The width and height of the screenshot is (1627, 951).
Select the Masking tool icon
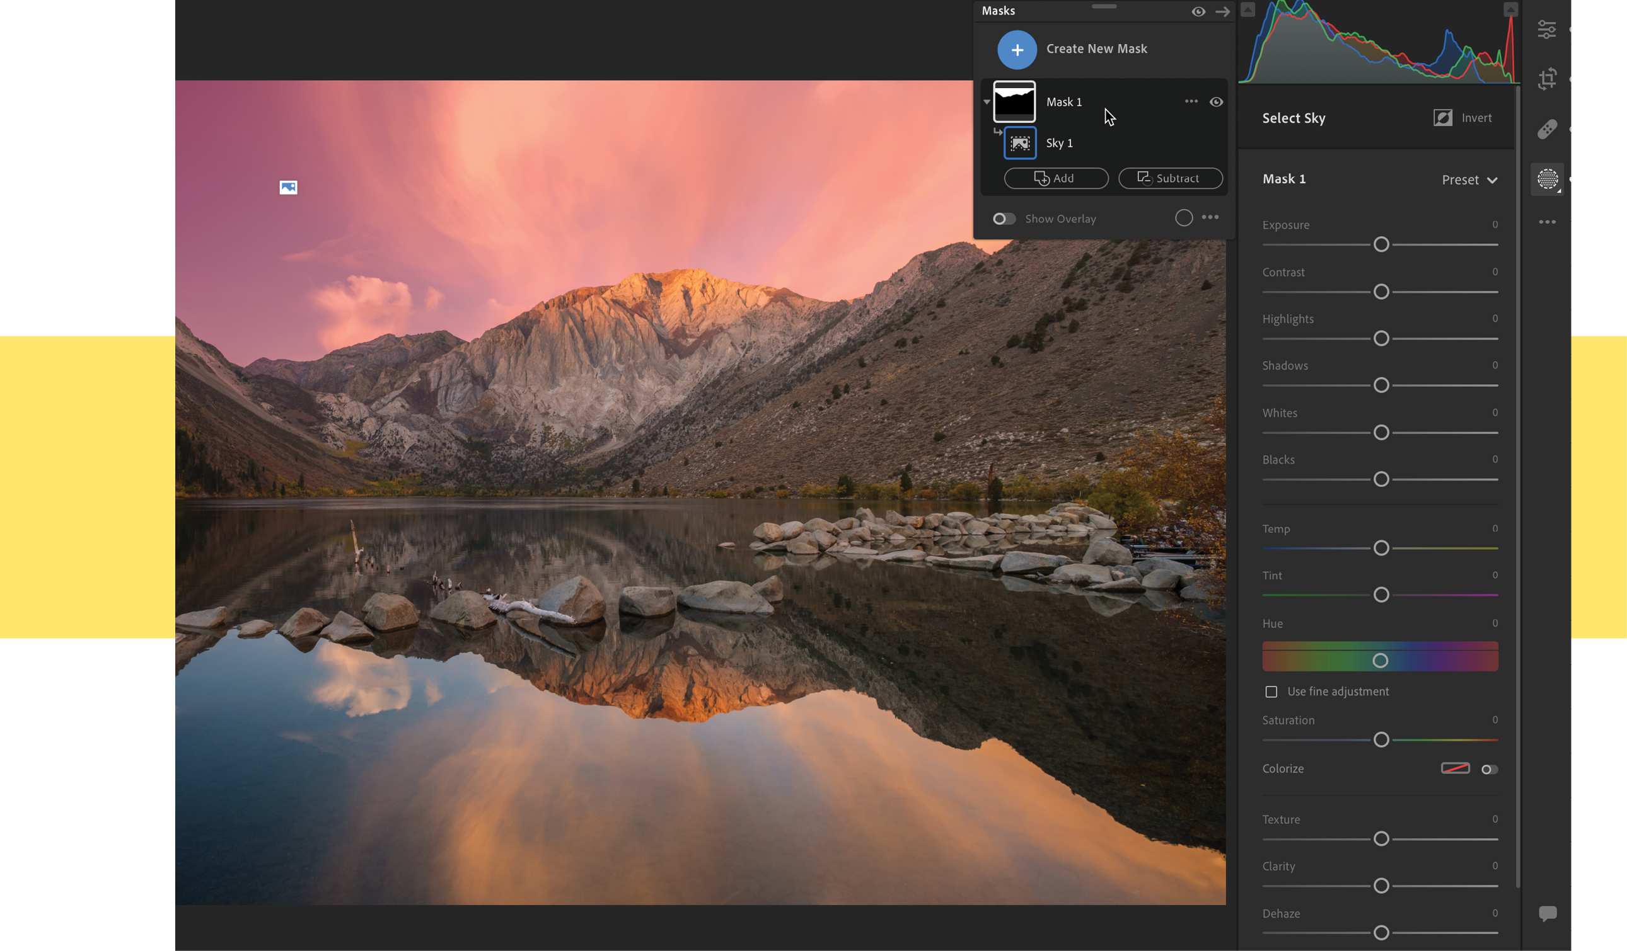[1548, 179]
